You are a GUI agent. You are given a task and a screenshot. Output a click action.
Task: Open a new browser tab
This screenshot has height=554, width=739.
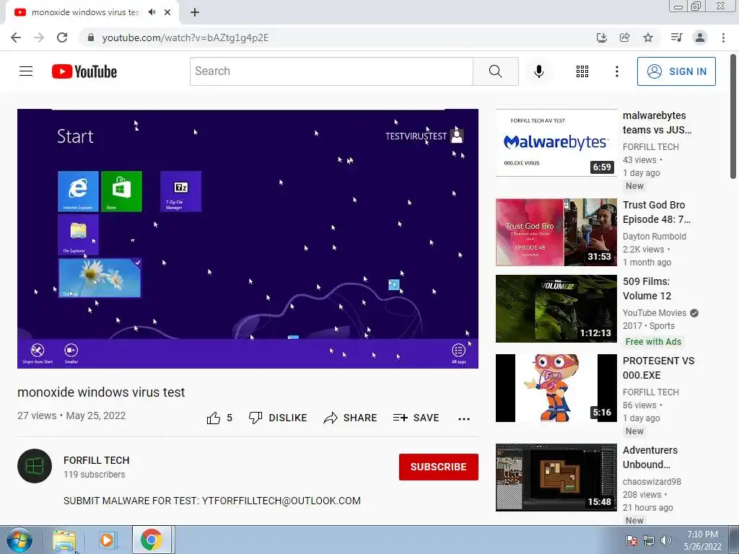[x=195, y=13]
